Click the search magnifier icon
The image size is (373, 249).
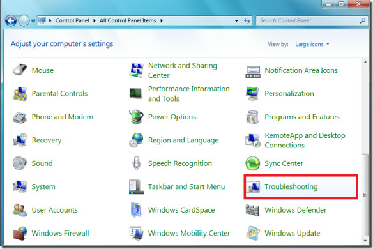tap(363, 20)
